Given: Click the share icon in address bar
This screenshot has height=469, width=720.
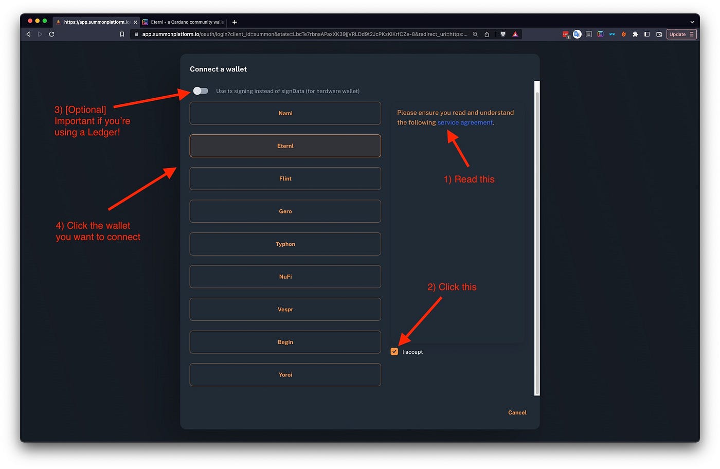Looking at the screenshot, I should point(487,34).
